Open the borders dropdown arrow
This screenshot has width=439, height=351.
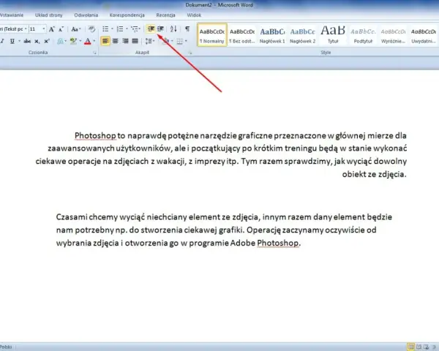(186, 42)
